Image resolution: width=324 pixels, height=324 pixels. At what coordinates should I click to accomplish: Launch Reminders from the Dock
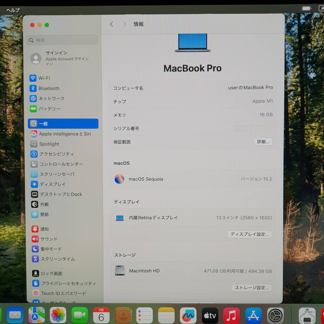[145, 315]
